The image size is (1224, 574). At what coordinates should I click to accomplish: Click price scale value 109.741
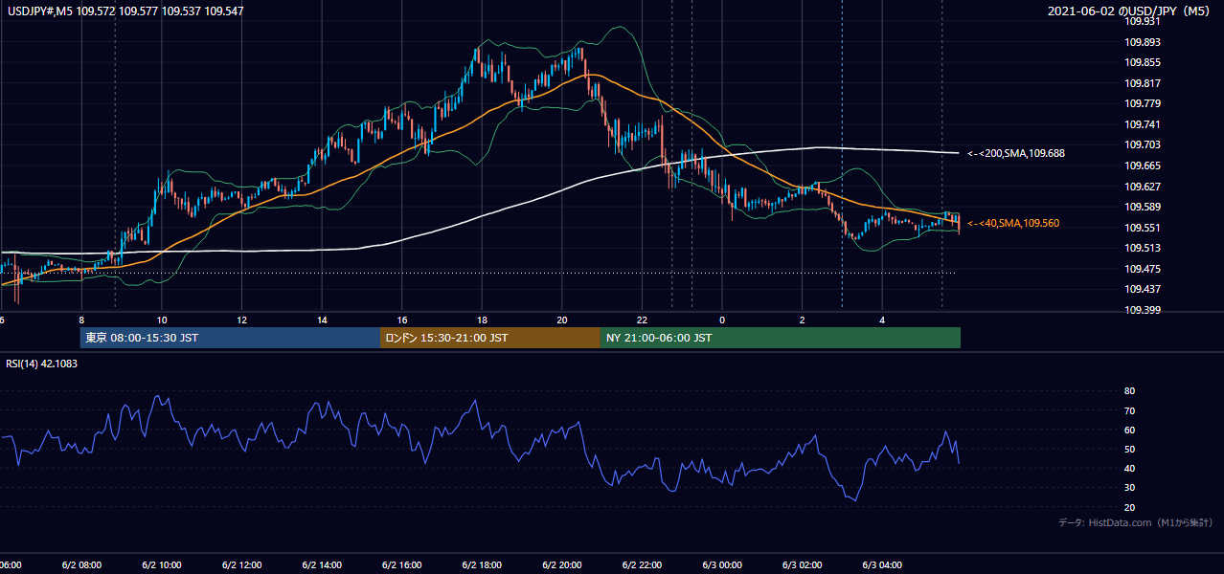click(x=1142, y=124)
